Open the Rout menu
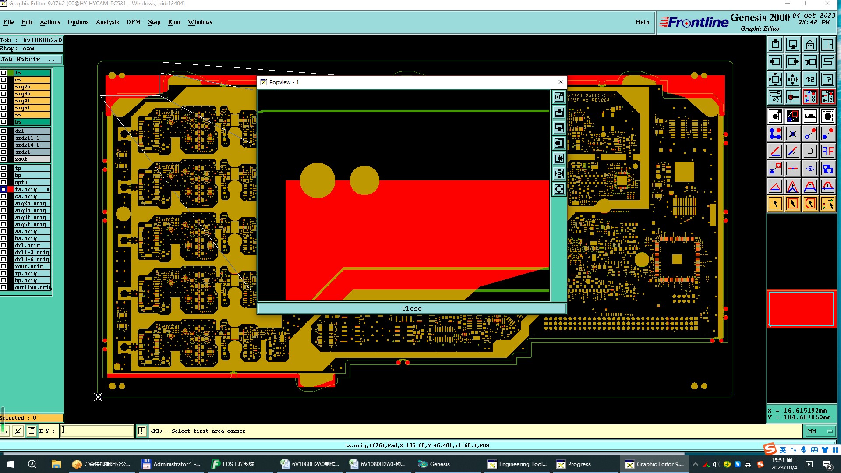Screen dimensions: 841x473 click(x=174, y=22)
